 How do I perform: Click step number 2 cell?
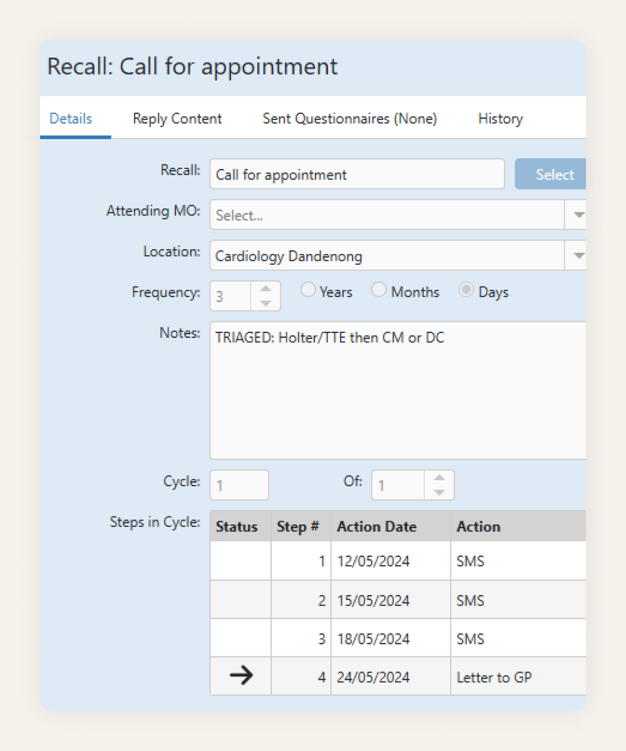pos(301,600)
